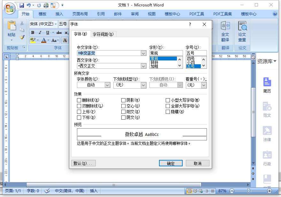Toggle Italic formatting

point(40,33)
